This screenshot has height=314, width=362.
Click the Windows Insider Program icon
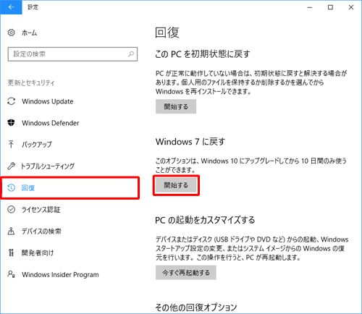pos(12,274)
